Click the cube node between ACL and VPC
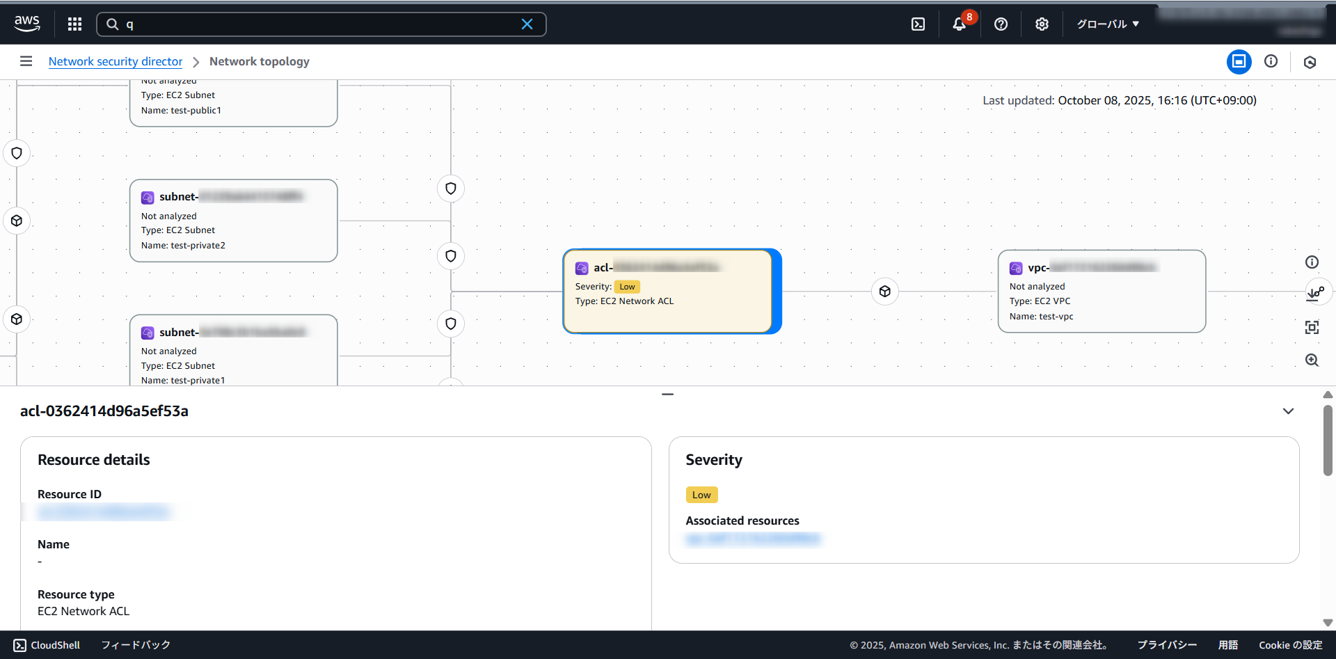Viewport: 1336px width, 659px height. coord(884,292)
